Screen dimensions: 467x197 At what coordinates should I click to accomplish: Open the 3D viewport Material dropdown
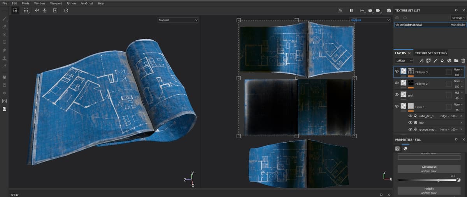click(178, 20)
